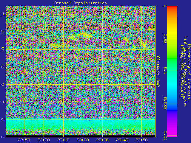This screenshot has height=143, width=191.
Task: Click the altitude label 10
Action: coord(3,50)
